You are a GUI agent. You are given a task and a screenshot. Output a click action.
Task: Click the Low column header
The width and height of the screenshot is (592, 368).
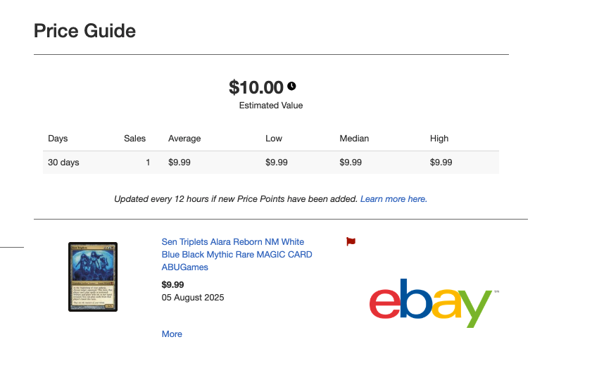(x=274, y=139)
